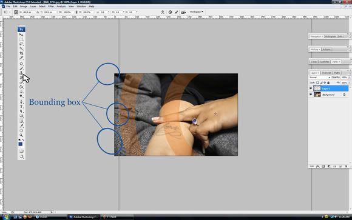Toggle lock image pixels
The image size is (352, 220).
coord(321,83)
